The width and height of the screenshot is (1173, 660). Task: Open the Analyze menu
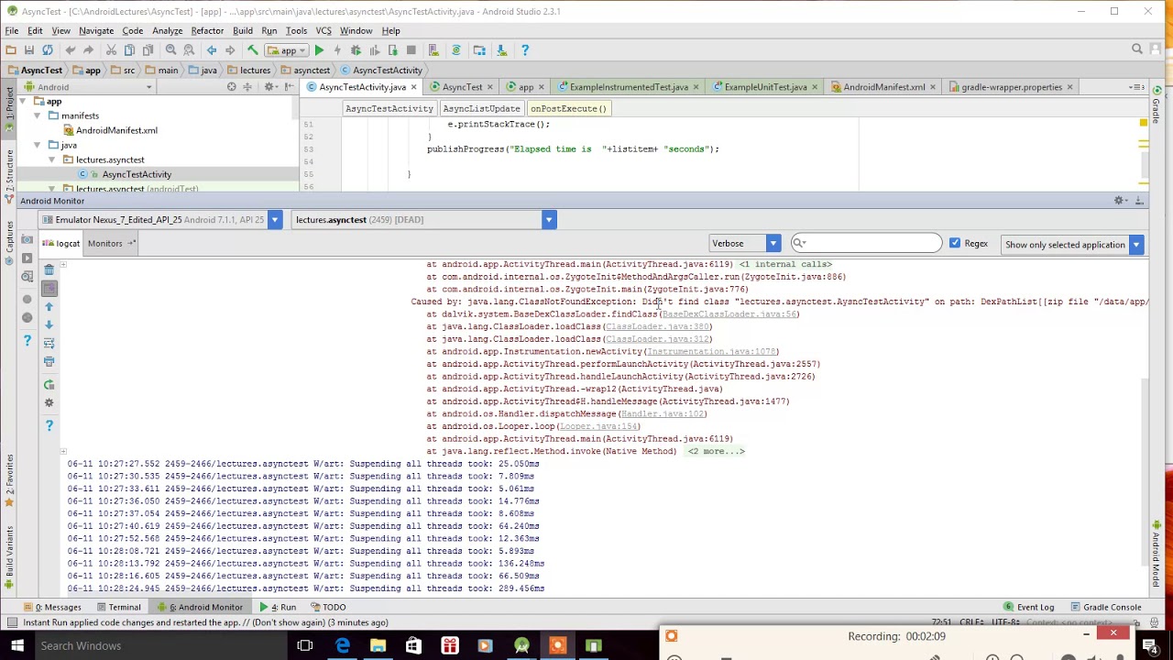coord(167,30)
